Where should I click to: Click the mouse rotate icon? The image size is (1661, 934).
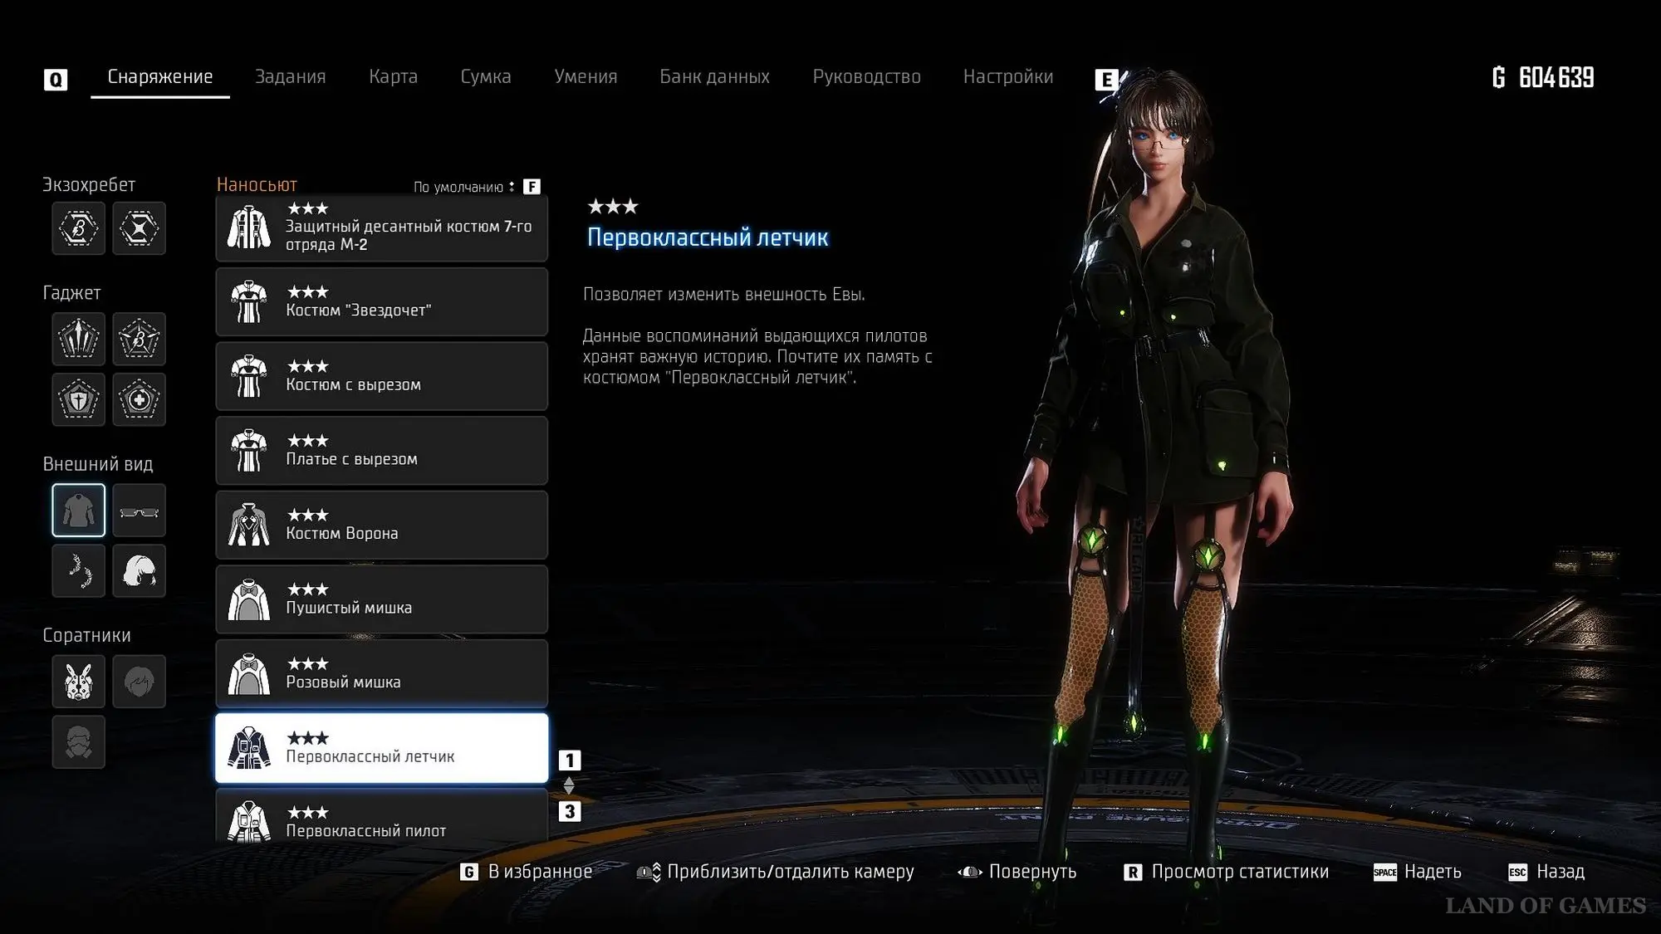tap(969, 873)
